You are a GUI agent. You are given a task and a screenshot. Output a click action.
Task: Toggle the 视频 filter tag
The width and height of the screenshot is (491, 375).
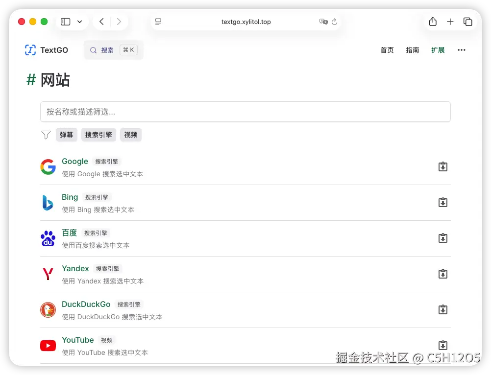130,135
